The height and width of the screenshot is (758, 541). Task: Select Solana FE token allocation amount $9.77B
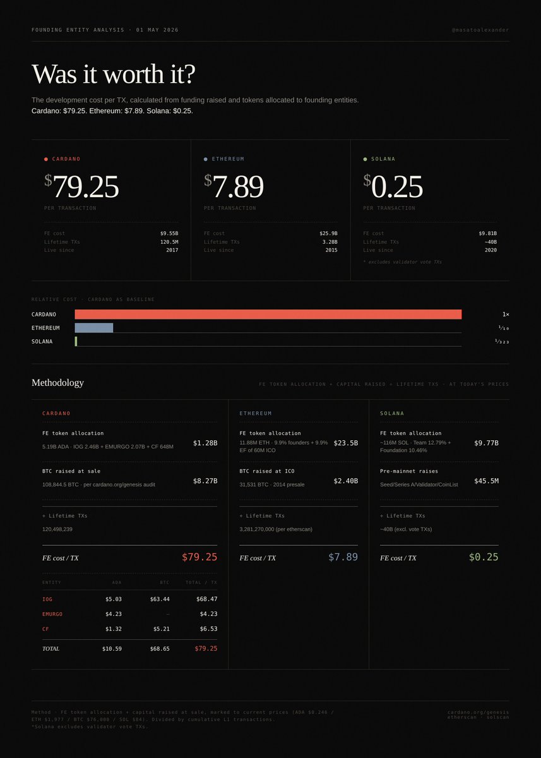click(x=487, y=443)
